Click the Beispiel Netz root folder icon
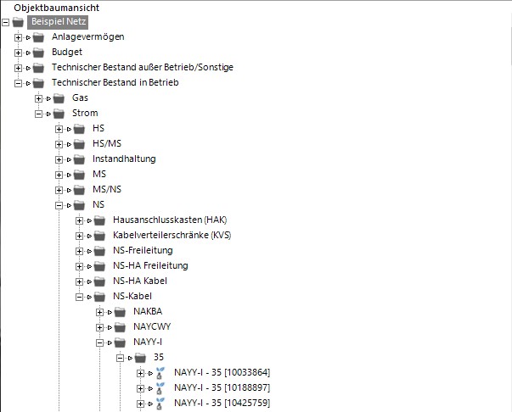Screen dimensions: 512x412 pos(19,22)
